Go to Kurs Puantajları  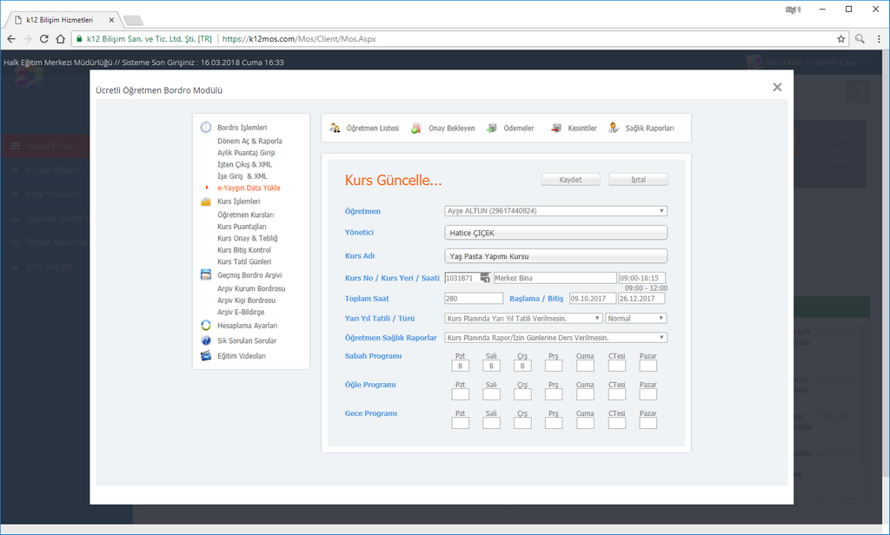coord(242,227)
